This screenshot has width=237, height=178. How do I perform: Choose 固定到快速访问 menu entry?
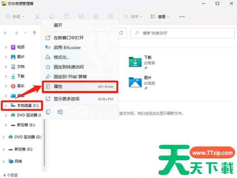point(80,67)
